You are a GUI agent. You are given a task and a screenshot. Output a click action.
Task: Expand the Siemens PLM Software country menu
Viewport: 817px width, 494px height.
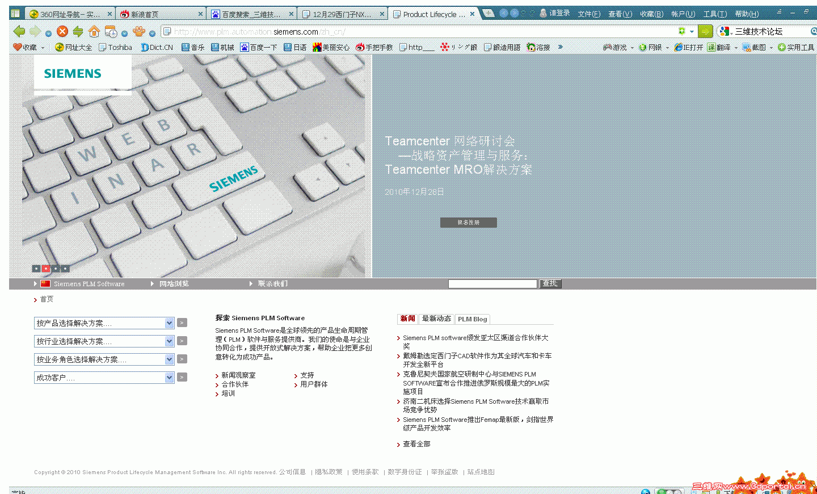[x=79, y=284]
